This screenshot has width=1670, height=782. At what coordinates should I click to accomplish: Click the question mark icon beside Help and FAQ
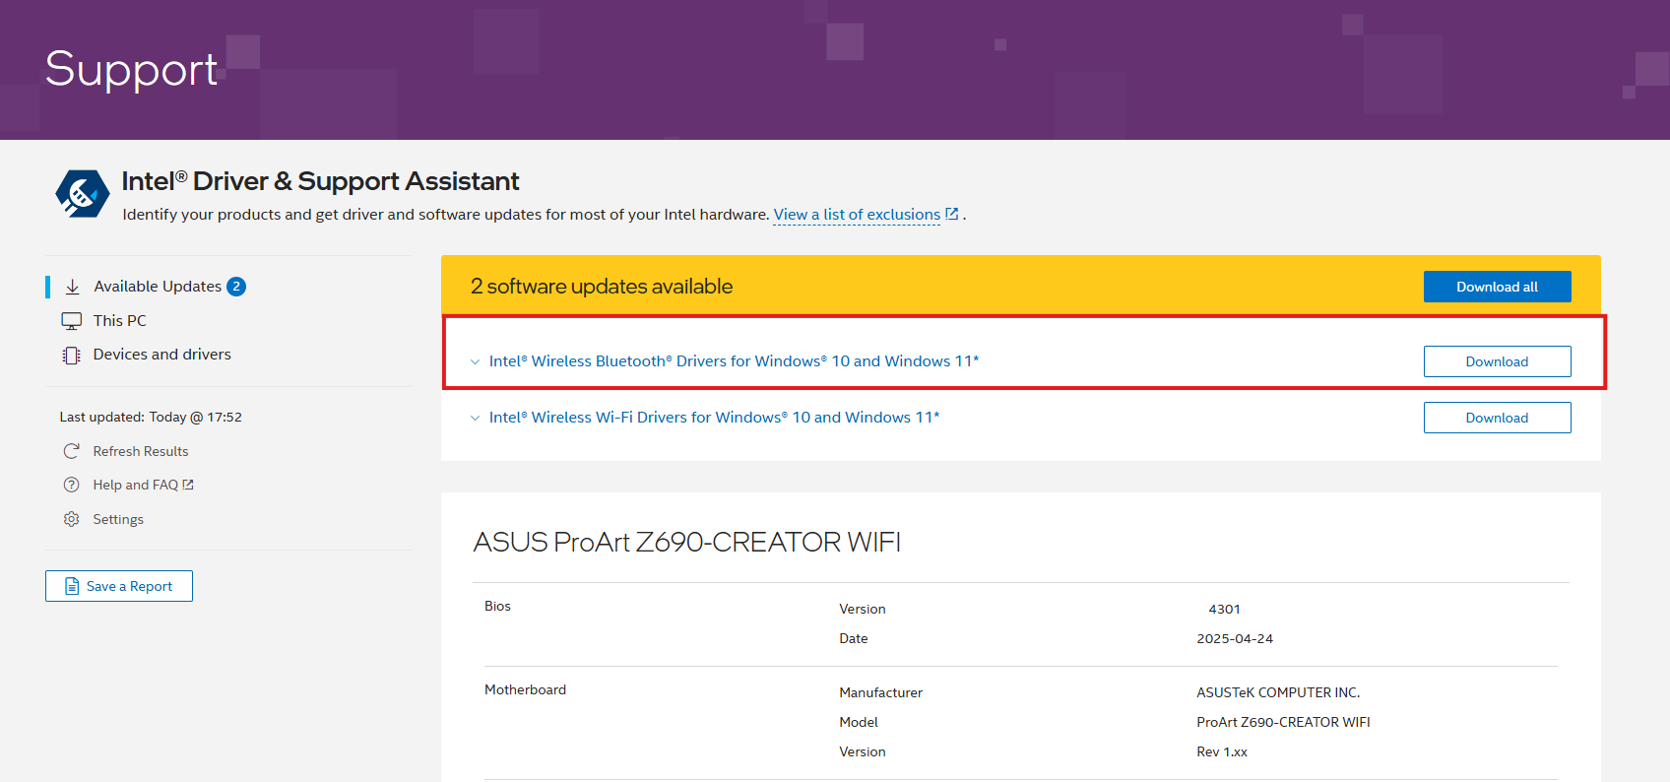tap(71, 485)
